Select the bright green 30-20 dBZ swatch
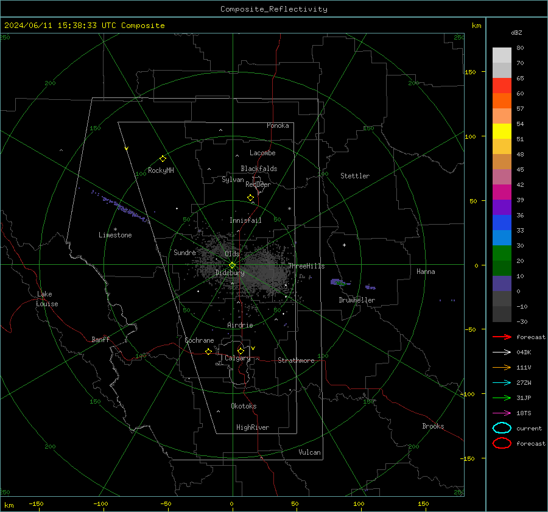The width and height of the screenshot is (548, 512). [502, 253]
